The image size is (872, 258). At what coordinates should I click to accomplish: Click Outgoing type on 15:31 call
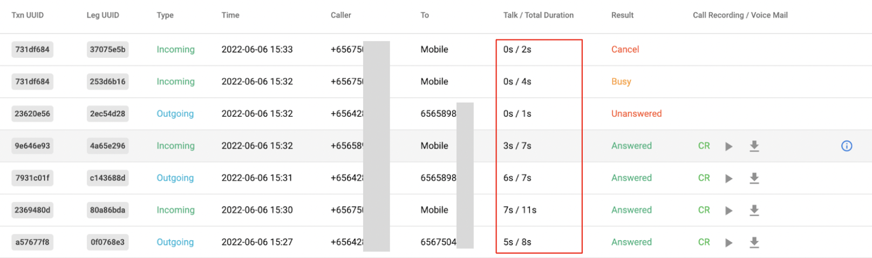click(x=175, y=178)
